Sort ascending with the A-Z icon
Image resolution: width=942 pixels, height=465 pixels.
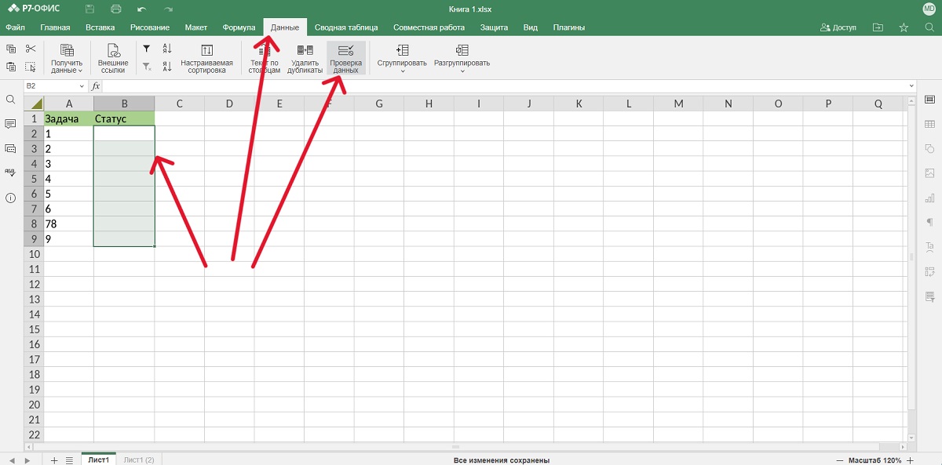[x=167, y=49]
